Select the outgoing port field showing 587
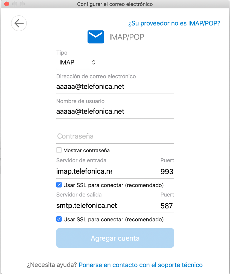This screenshot has width=230, height=274. point(167,206)
